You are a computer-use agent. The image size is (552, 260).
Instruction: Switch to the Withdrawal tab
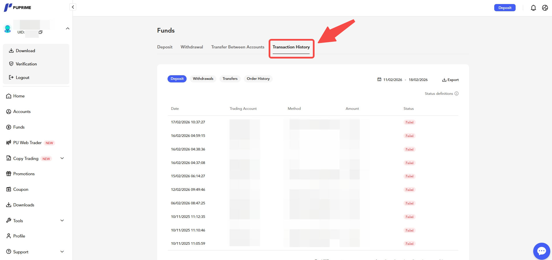(x=192, y=47)
